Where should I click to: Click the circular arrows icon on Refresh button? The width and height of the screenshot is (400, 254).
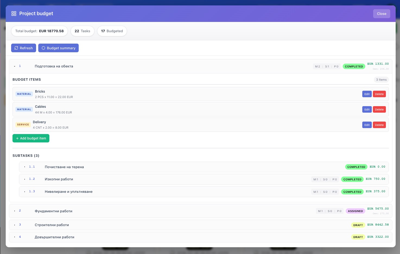[x=17, y=48]
